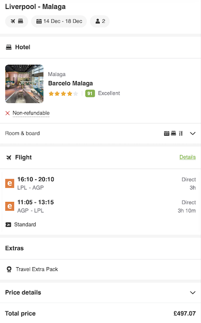Click the airplane icon beside Flight heading

point(8,158)
